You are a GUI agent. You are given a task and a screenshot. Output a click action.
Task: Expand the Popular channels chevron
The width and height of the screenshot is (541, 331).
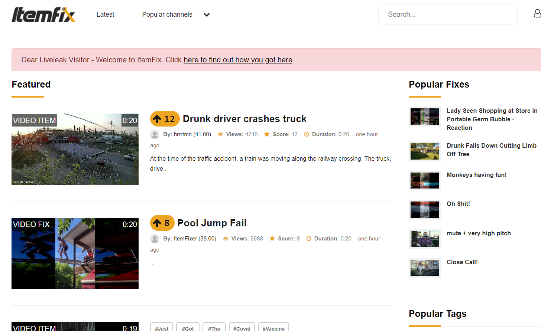point(207,15)
